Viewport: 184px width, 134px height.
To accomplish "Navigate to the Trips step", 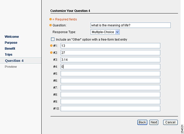I will 9,55.
